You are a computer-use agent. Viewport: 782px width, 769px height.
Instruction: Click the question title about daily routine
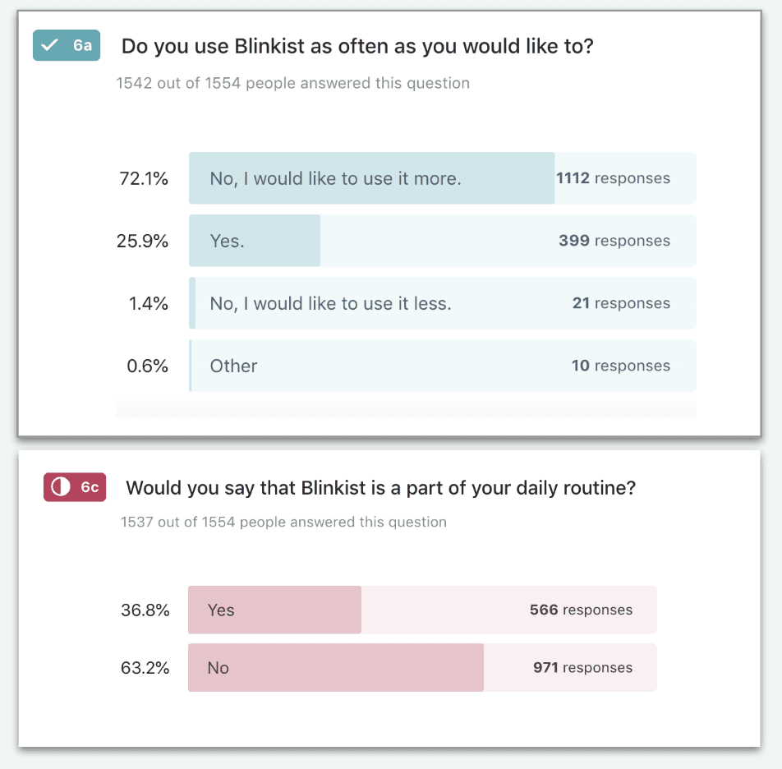(x=381, y=488)
